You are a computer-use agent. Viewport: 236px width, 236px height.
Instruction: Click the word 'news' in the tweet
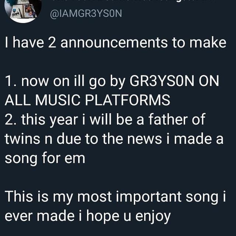point(145,139)
